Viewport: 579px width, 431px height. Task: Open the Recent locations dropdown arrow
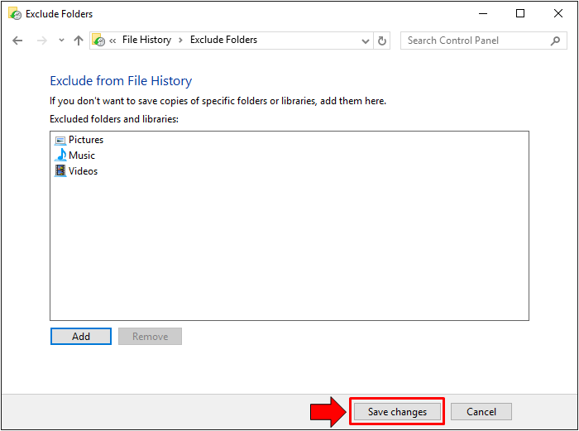pos(61,41)
